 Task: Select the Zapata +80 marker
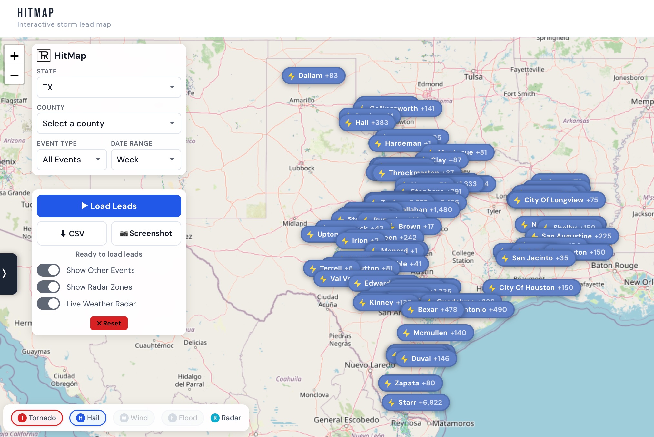(410, 383)
